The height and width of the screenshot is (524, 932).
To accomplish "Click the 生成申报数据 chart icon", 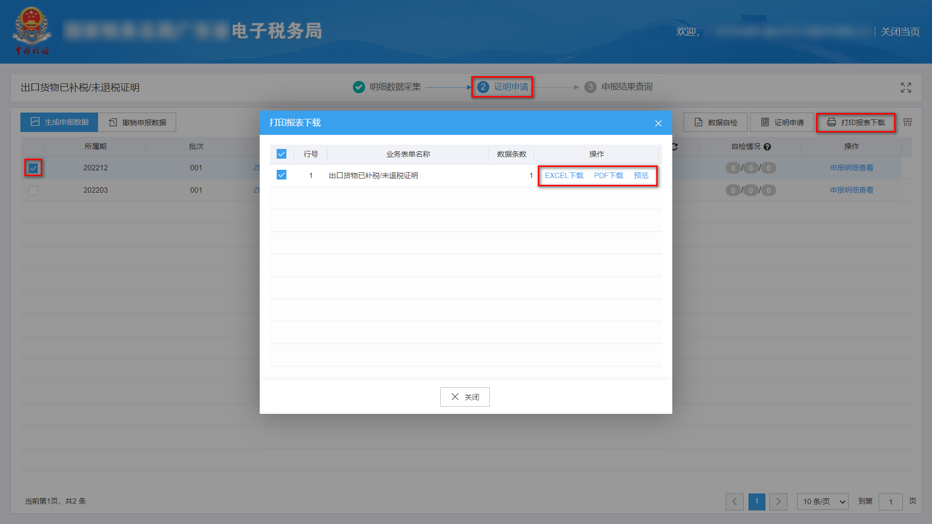I will click(x=35, y=122).
